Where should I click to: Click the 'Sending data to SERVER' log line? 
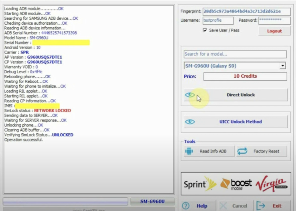pos(31,115)
